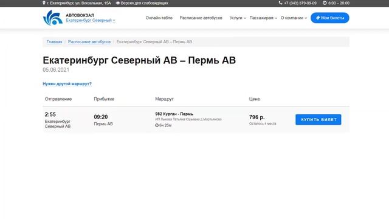Screen dimensions: 389x219
Task: Click Версия для слабовидящих link
Action: (x=144, y=3)
